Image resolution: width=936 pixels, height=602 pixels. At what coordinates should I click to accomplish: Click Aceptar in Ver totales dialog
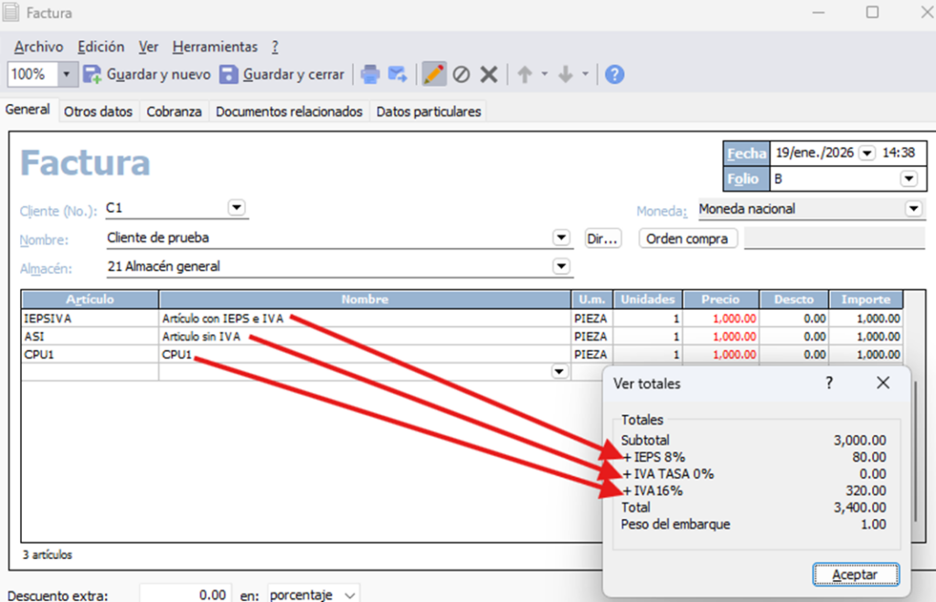pyautogui.click(x=855, y=575)
